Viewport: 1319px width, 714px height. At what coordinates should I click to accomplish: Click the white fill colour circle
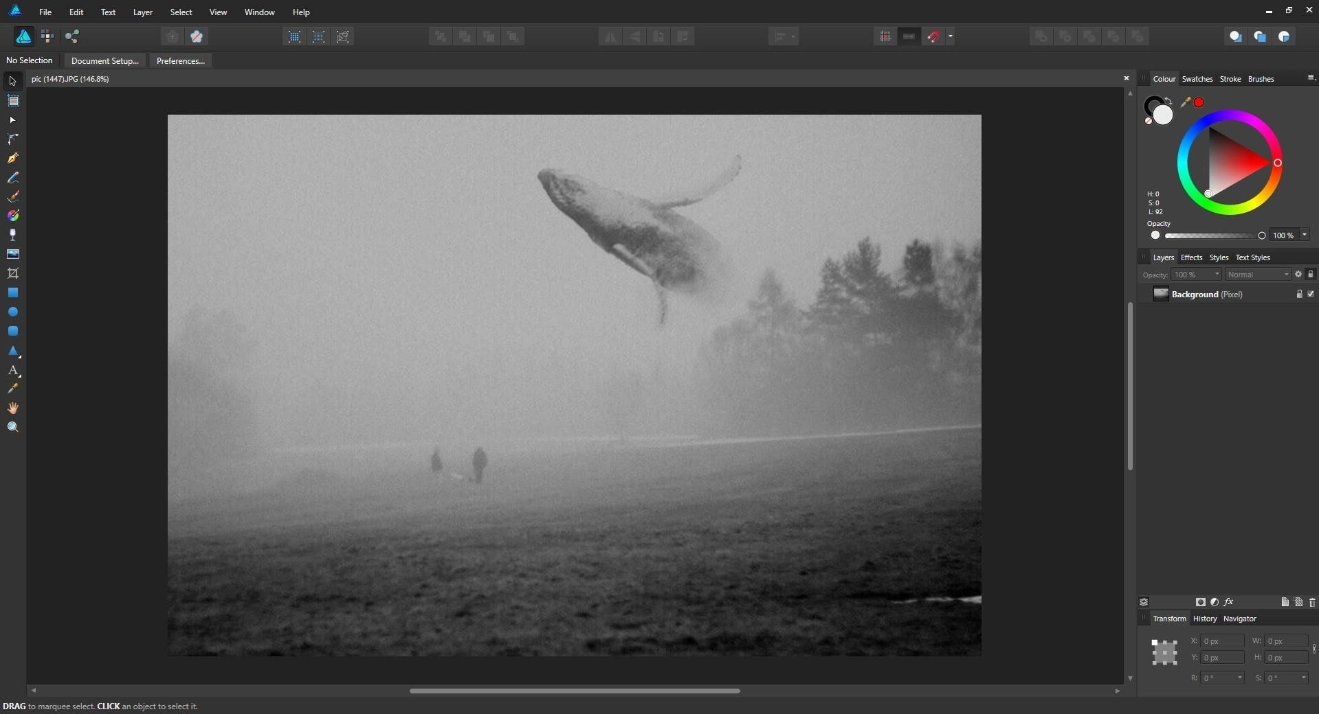coord(1162,115)
